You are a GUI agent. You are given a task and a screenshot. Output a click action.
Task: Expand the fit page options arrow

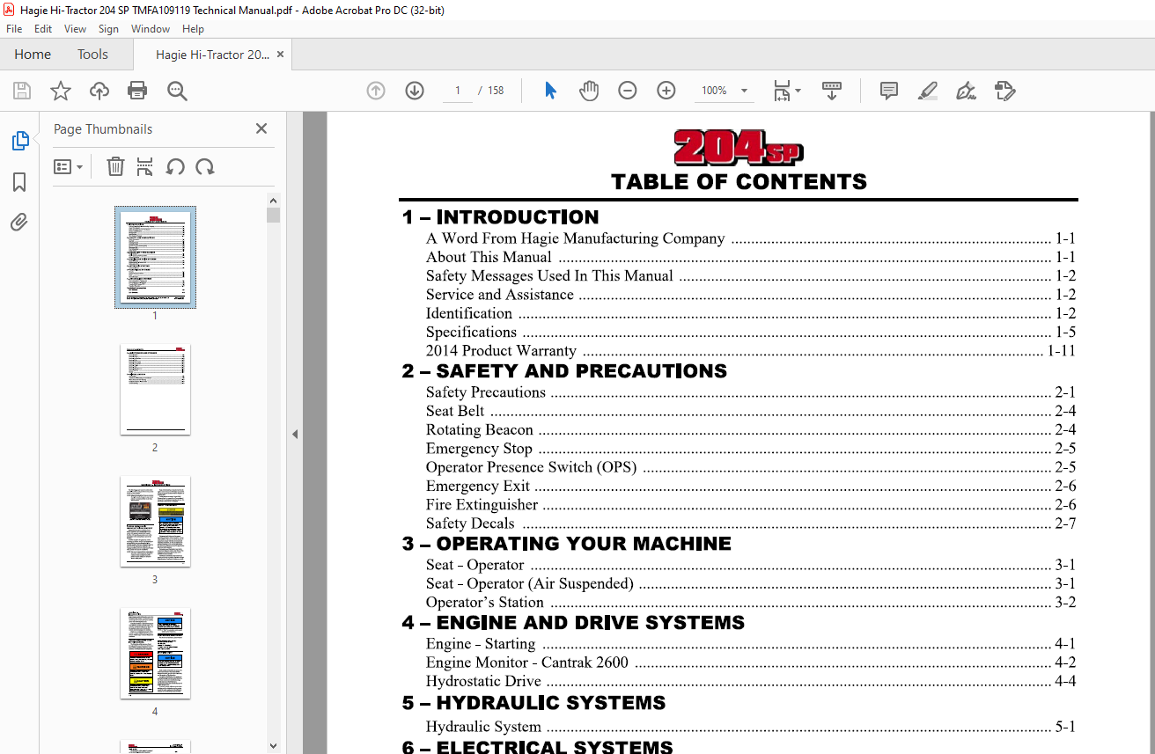(798, 91)
